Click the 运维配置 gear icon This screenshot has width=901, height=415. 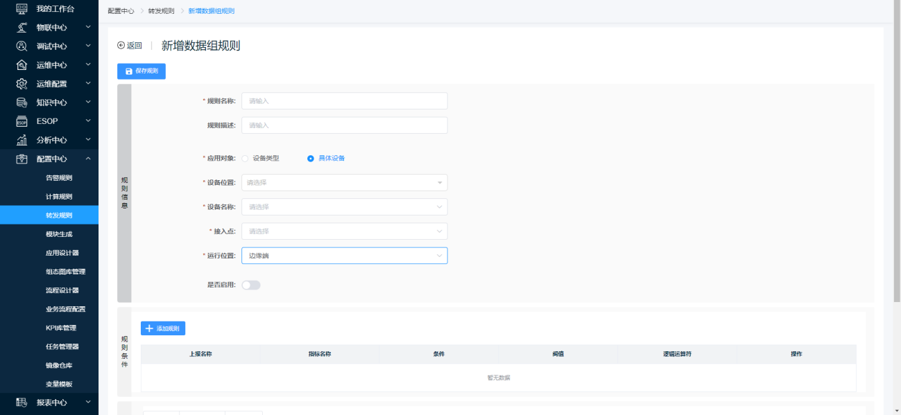click(22, 84)
